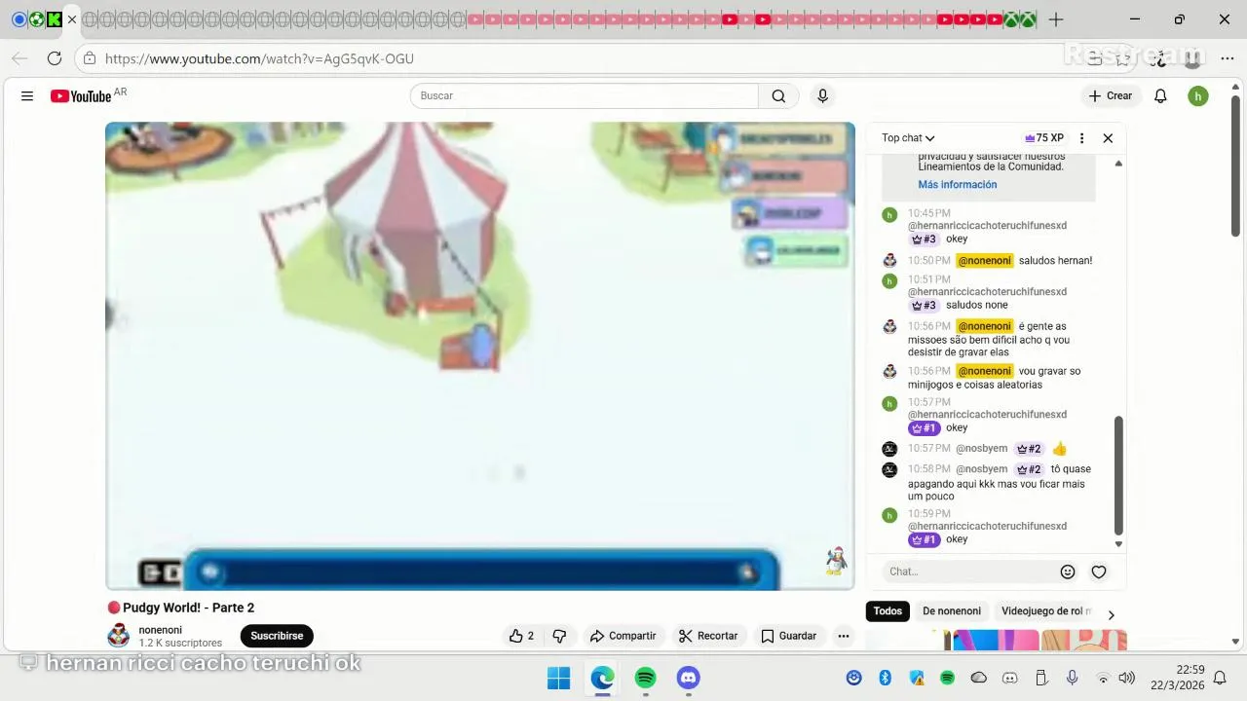Click the yellow @nonenoni tag at 10:50 PM
The image size is (1247, 701).
985,260
